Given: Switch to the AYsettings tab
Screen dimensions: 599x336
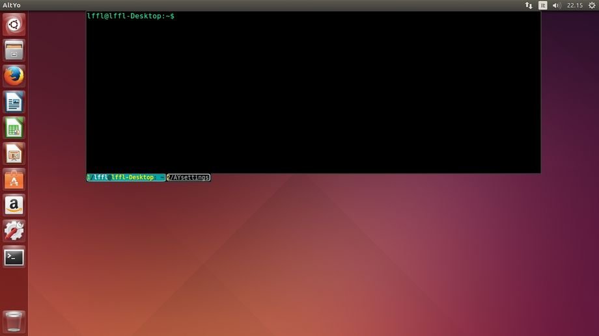Looking at the screenshot, I should click(188, 177).
